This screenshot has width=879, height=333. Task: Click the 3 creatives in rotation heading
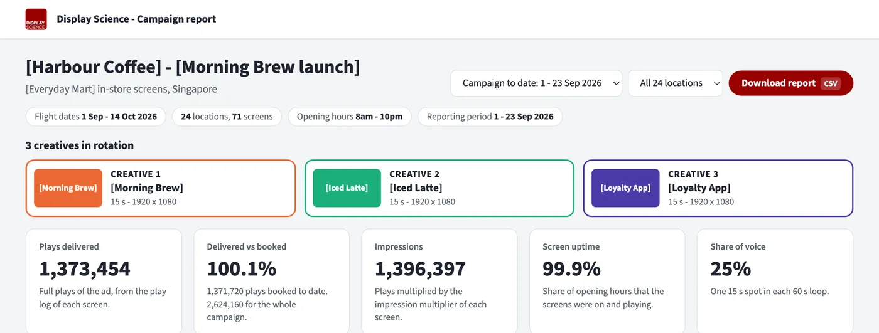tap(80, 145)
